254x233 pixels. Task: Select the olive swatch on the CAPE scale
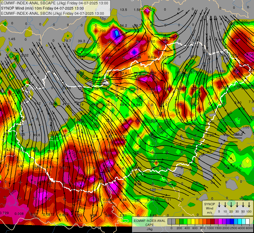coord(177,222)
